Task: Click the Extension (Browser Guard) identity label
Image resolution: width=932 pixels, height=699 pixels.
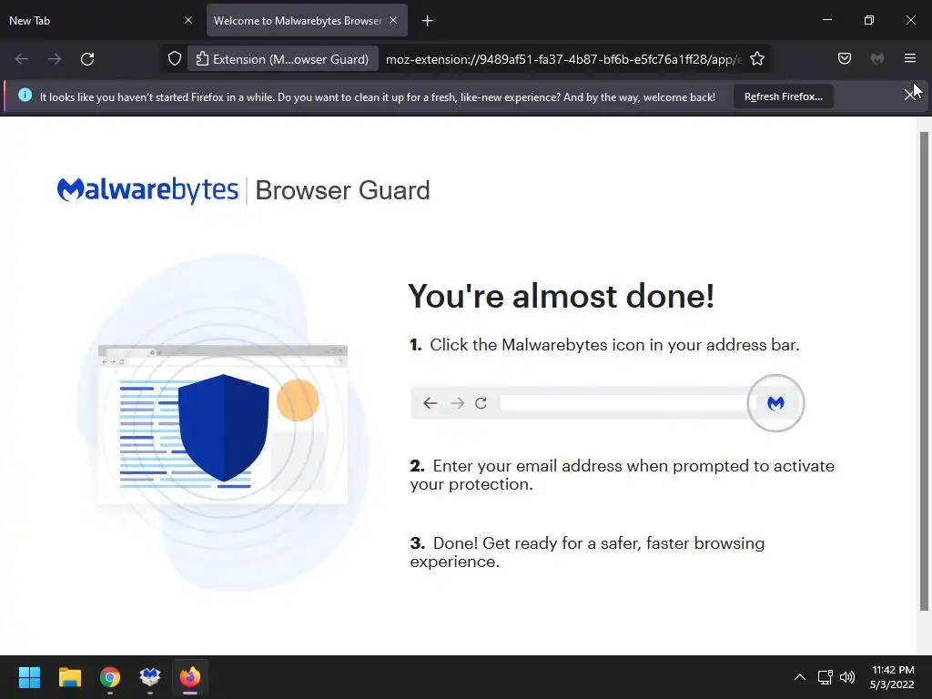Action: pos(283,59)
